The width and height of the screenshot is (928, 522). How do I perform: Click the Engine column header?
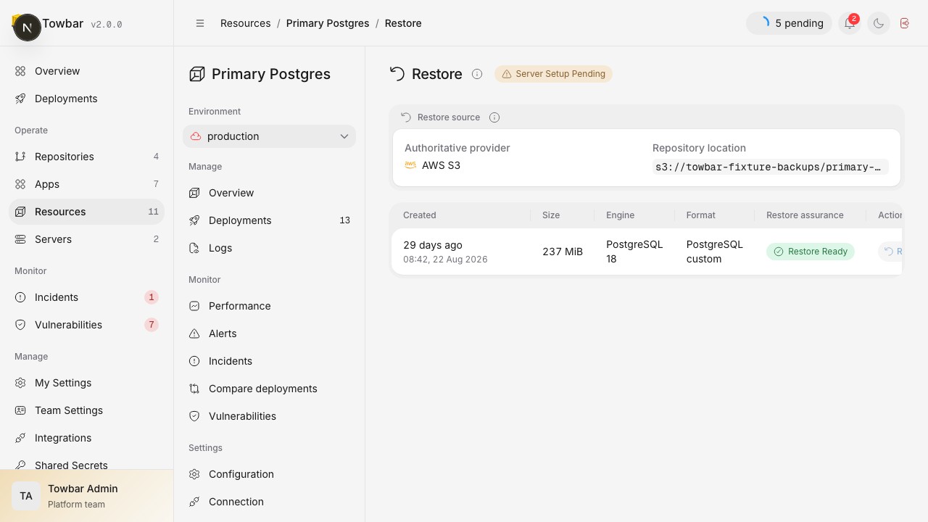(x=621, y=215)
